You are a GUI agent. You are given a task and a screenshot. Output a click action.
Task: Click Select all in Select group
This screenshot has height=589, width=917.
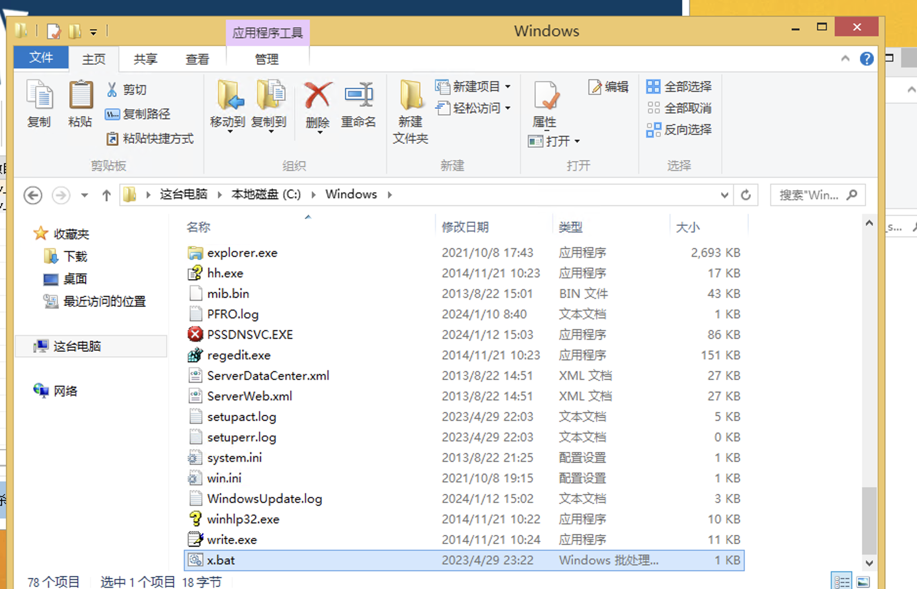(679, 87)
